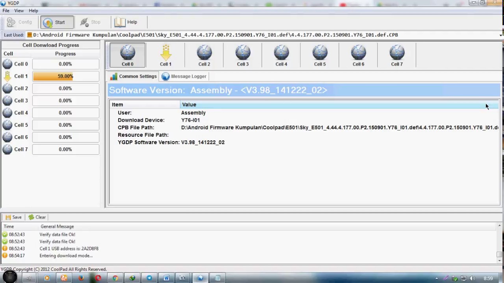Image resolution: width=504 pixels, height=283 pixels.
Task: Select the User: Assembly row
Action: [304, 113]
